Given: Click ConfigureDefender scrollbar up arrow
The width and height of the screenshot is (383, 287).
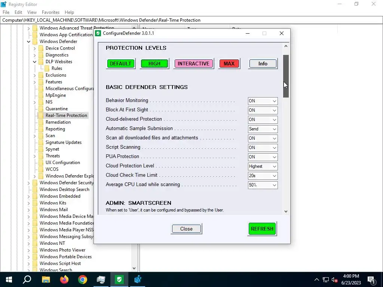Looking at the screenshot, I should 286,46.
